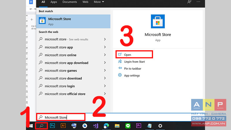
Task: Open Microsoft Edge from the taskbar
Action: 106,126
